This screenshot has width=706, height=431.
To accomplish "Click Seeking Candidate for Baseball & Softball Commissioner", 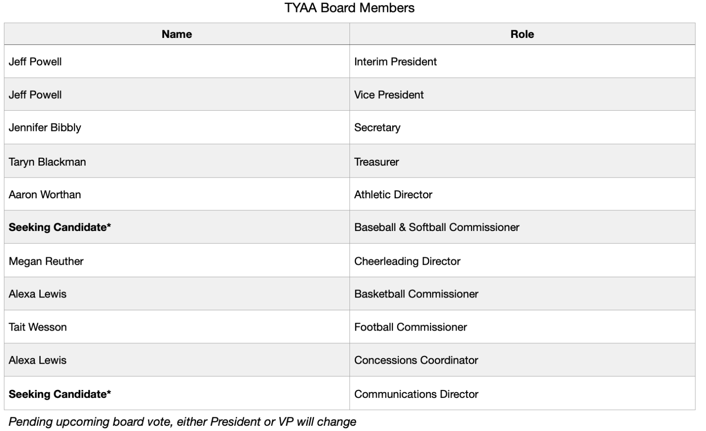I will pyautogui.click(x=60, y=227).
